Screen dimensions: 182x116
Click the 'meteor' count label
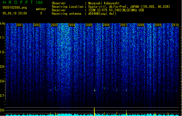pyautogui.click(x=41, y=9)
